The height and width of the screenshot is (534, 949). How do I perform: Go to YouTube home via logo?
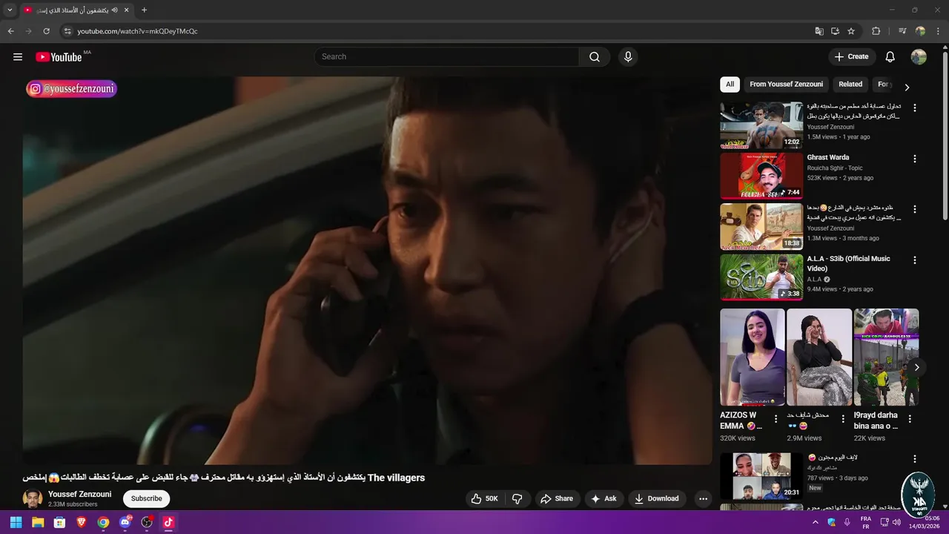click(59, 57)
